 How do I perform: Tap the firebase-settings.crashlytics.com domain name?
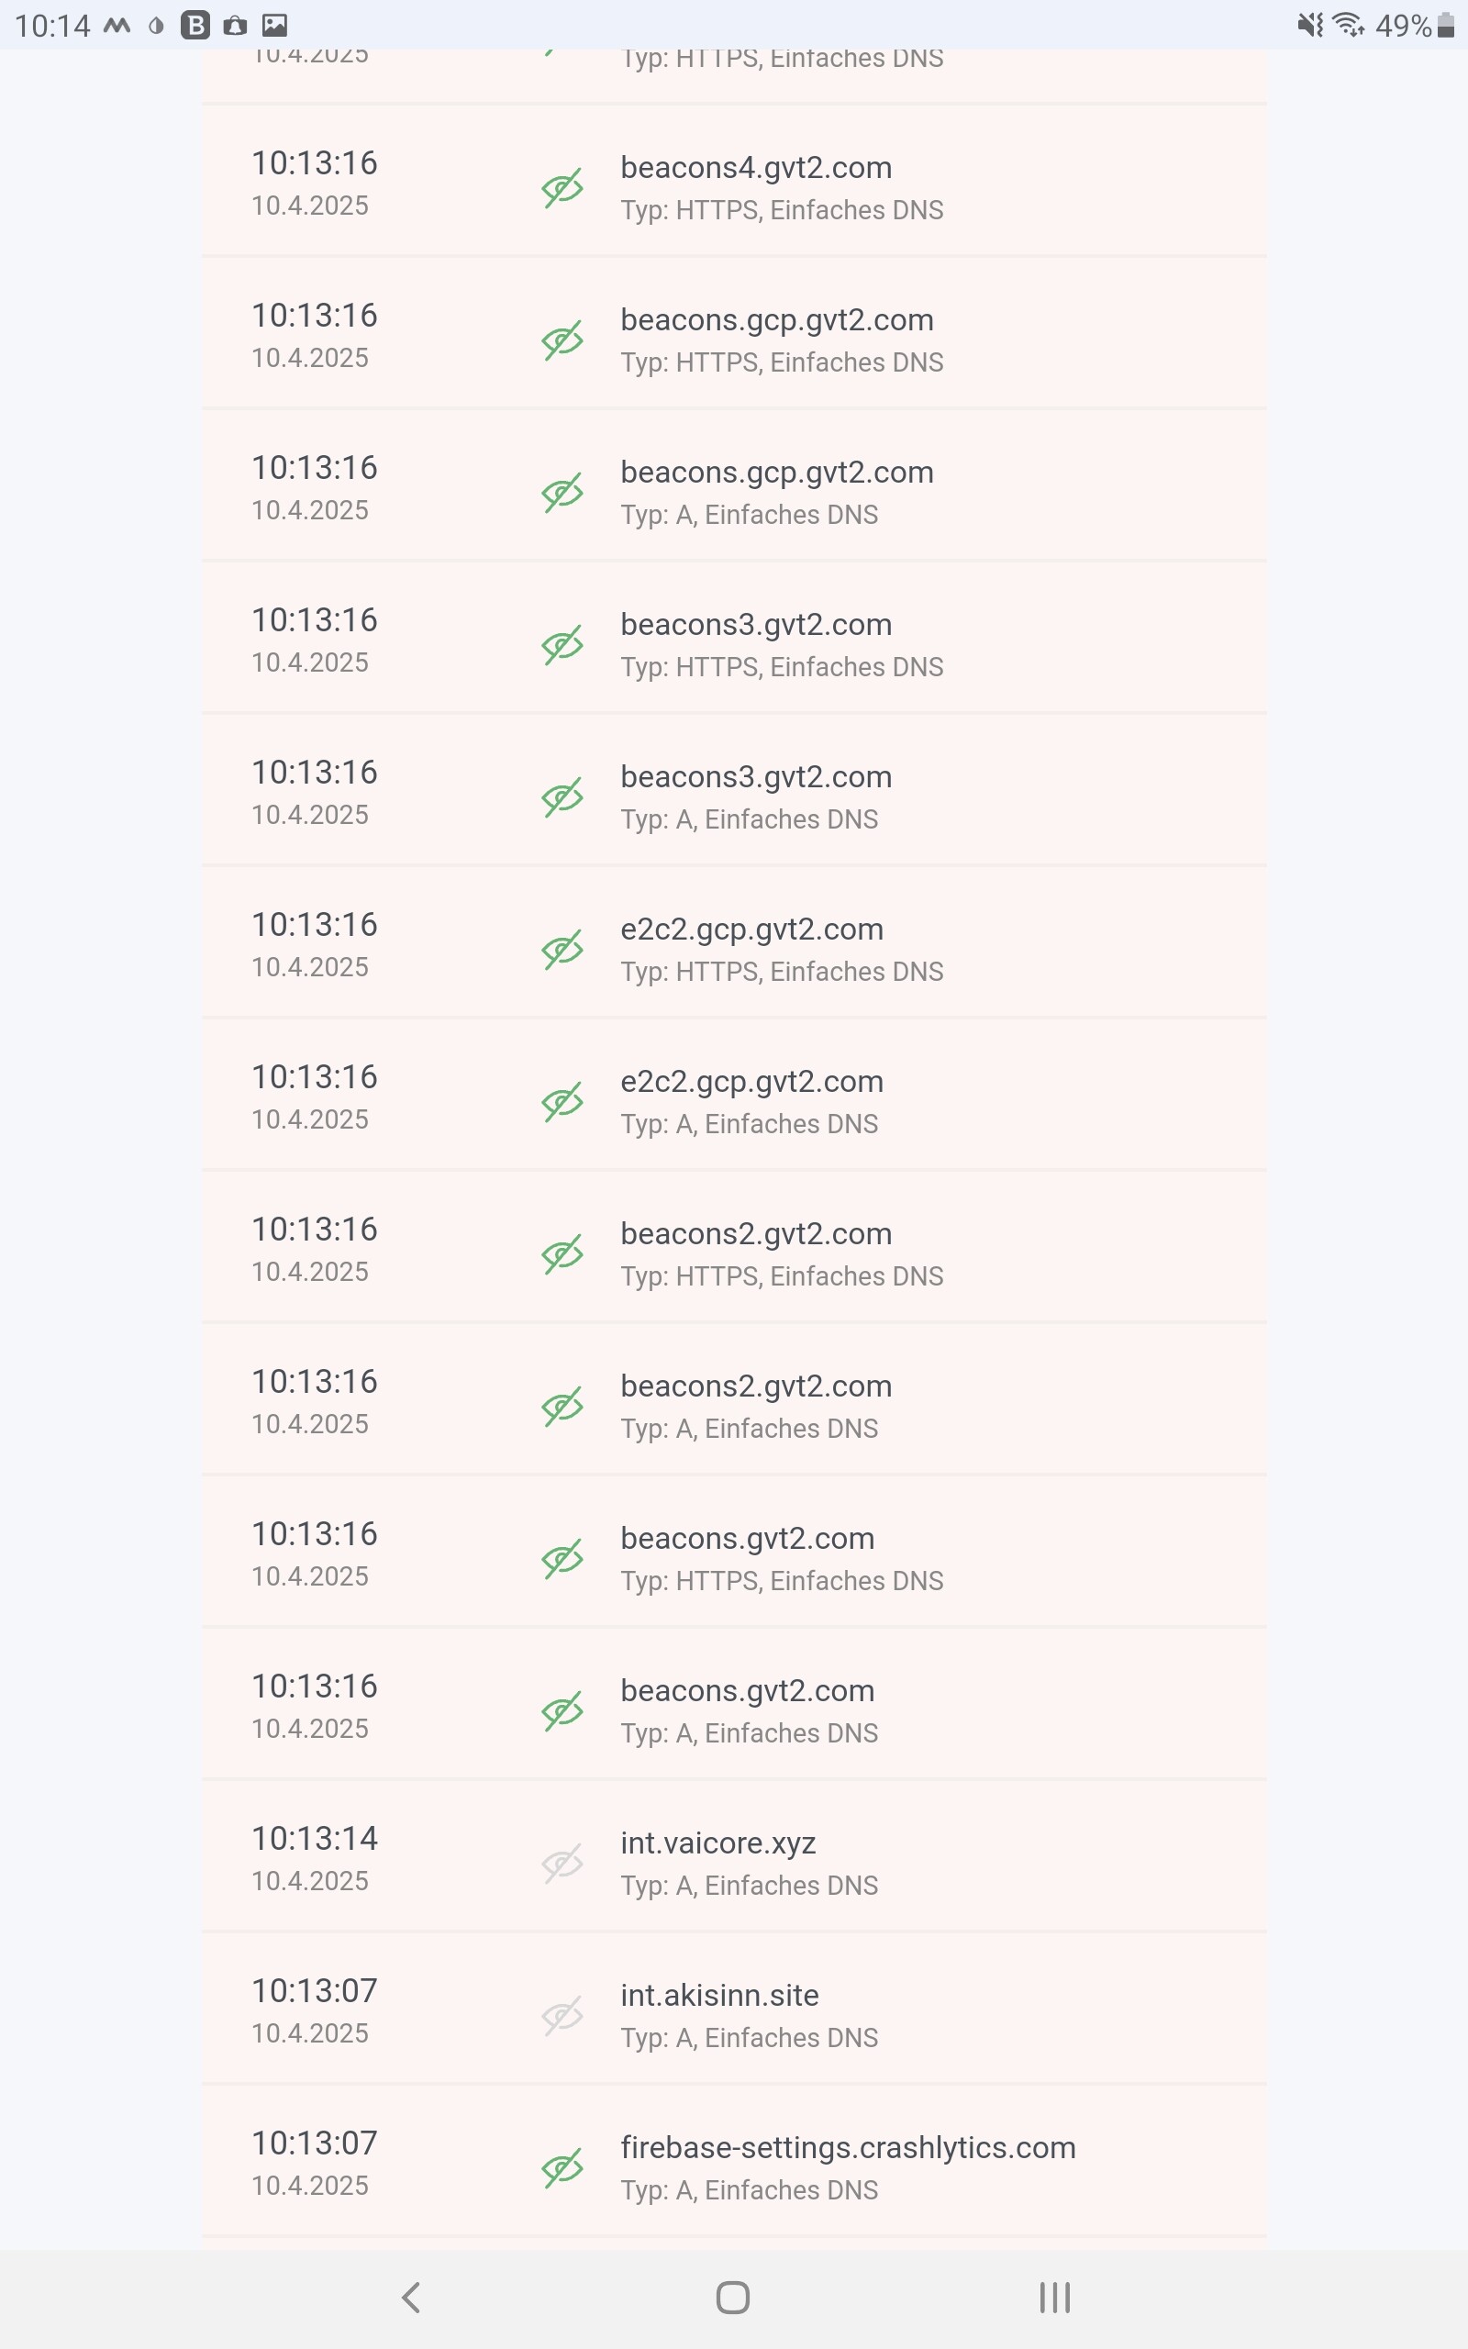[x=848, y=2148]
